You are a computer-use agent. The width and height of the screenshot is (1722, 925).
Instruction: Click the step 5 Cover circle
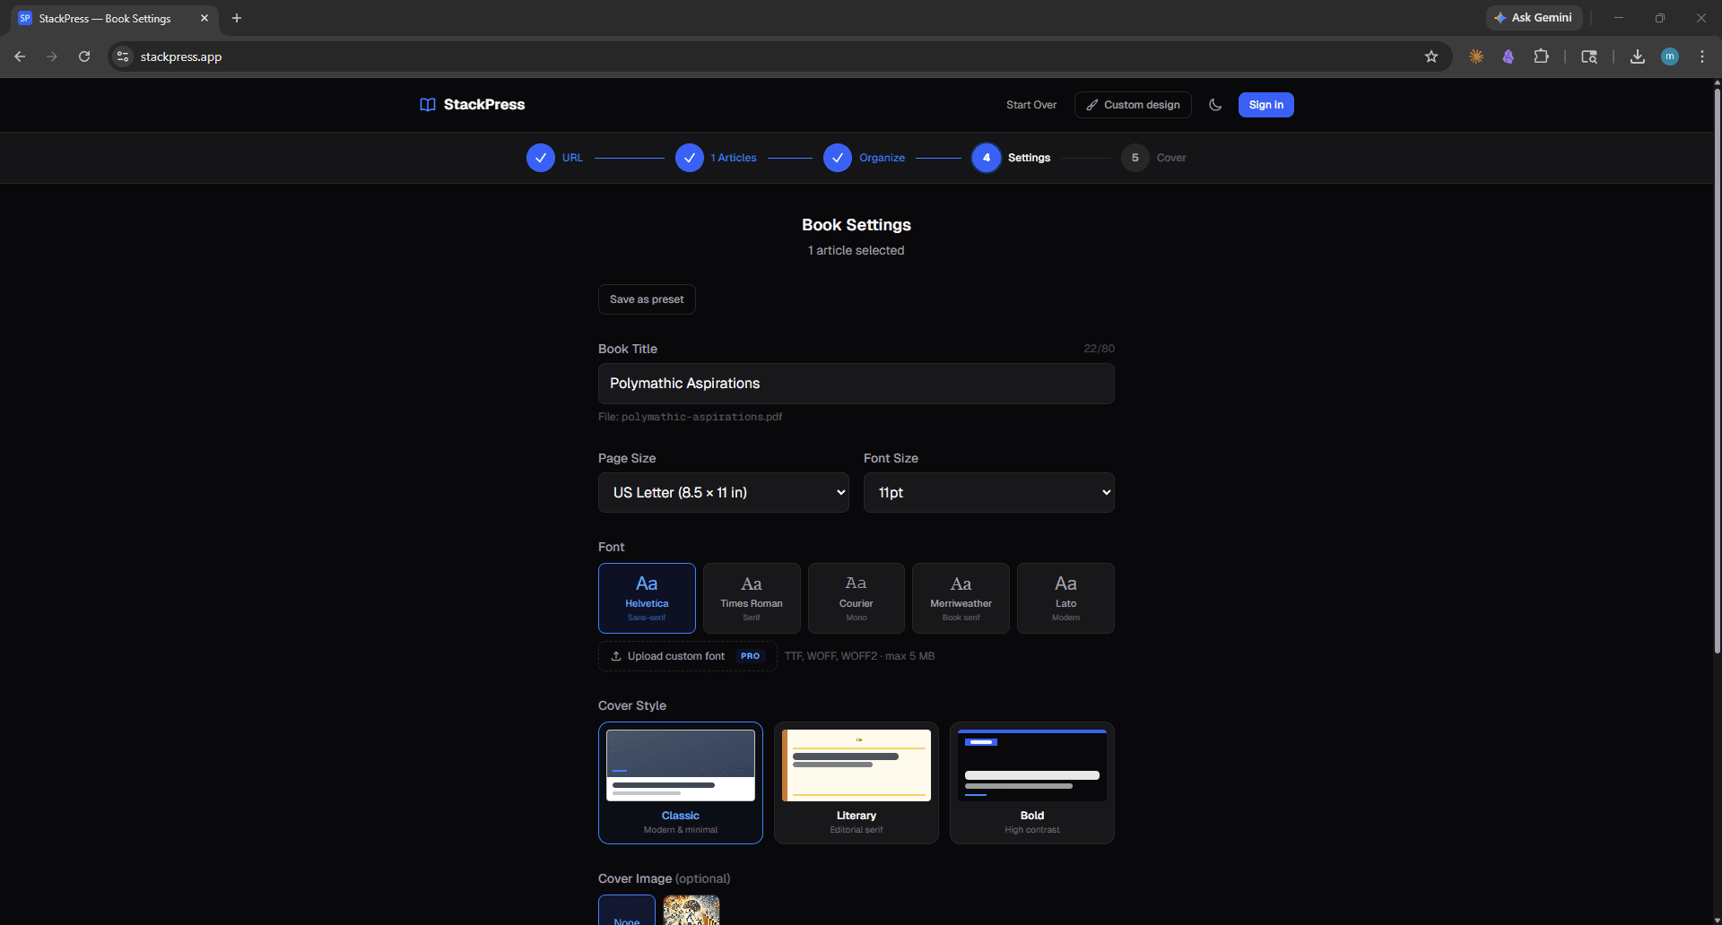pos(1135,158)
